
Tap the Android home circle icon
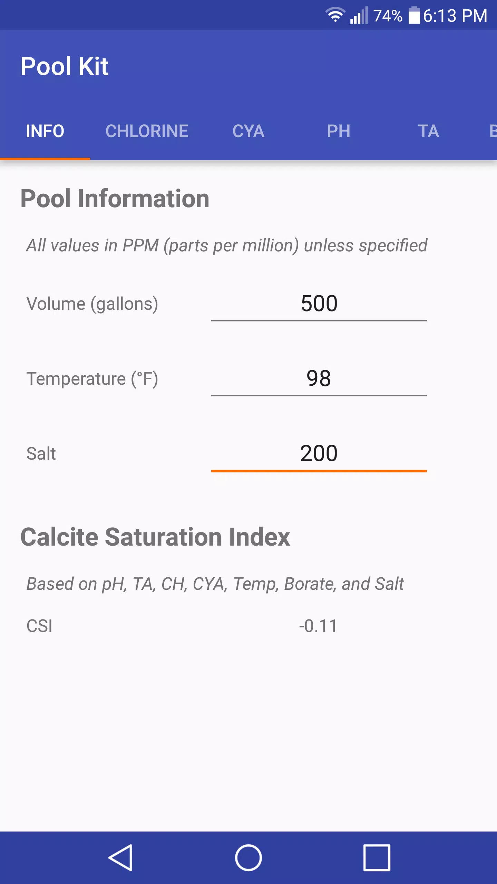point(248,857)
